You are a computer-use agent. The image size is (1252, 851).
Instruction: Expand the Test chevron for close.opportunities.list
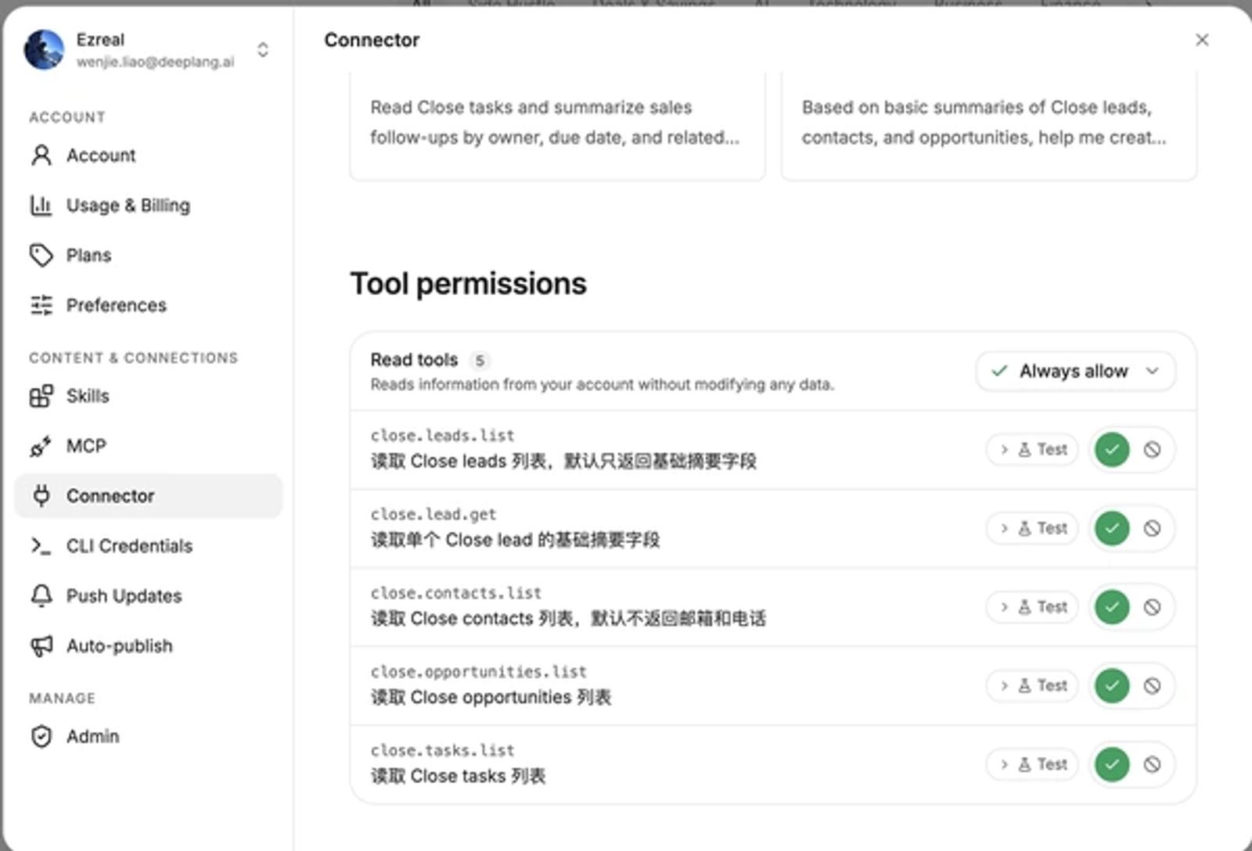(1004, 686)
